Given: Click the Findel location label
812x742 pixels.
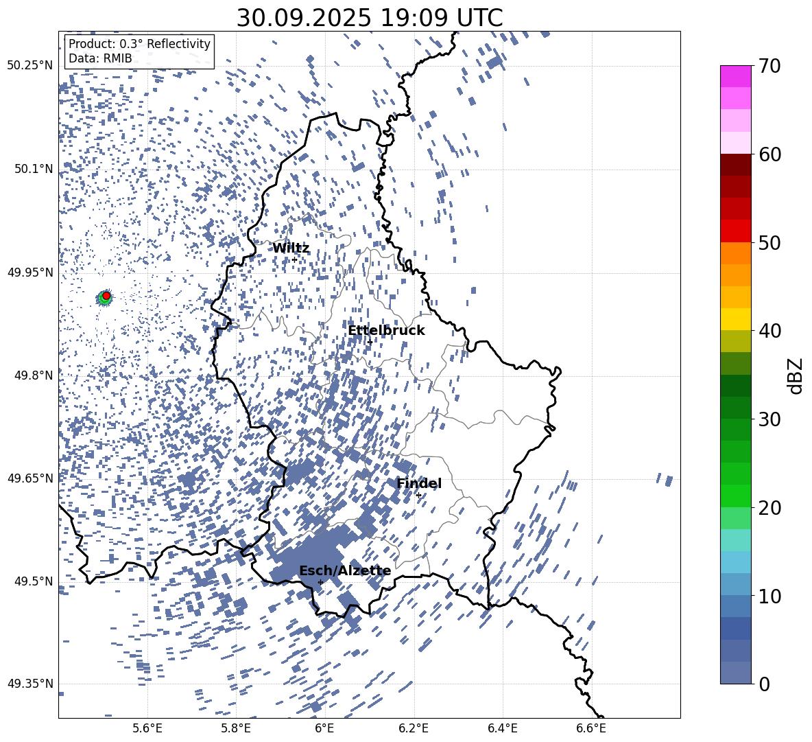Looking at the screenshot, I should point(419,483).
